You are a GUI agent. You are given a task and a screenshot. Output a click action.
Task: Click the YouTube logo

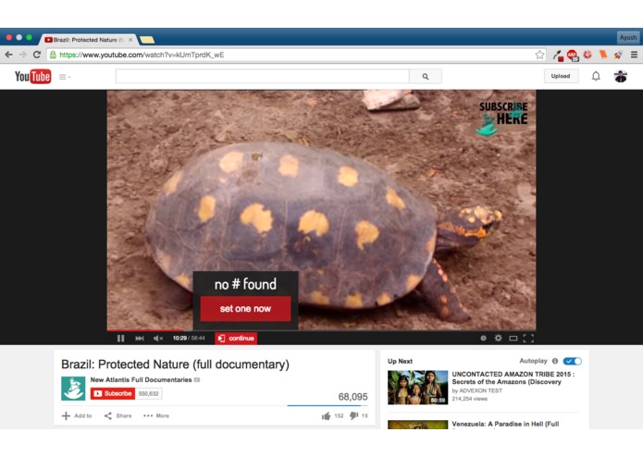click(x=32, y=76)
